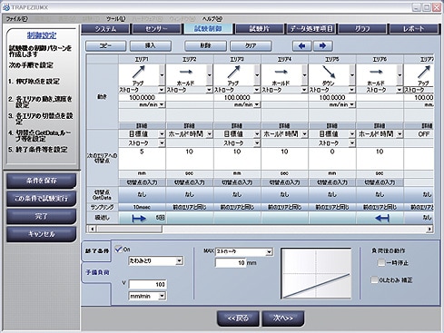The height and width of the screenshot is (333, 444).
Task: Open the preload mm/min speed unit dropdown
Action: [x=163, y=296]
